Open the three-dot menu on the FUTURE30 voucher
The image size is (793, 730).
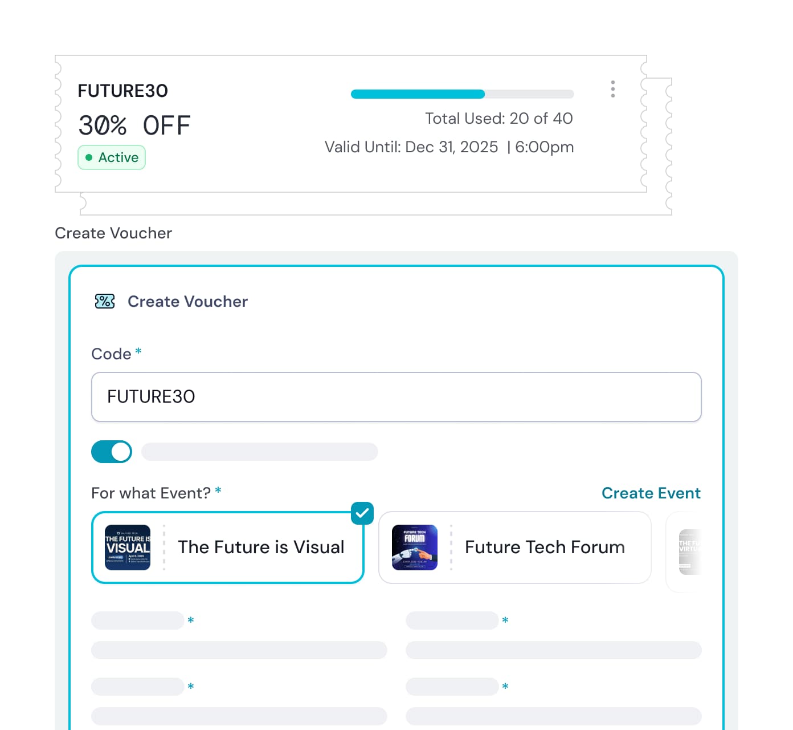click(613, 89)
